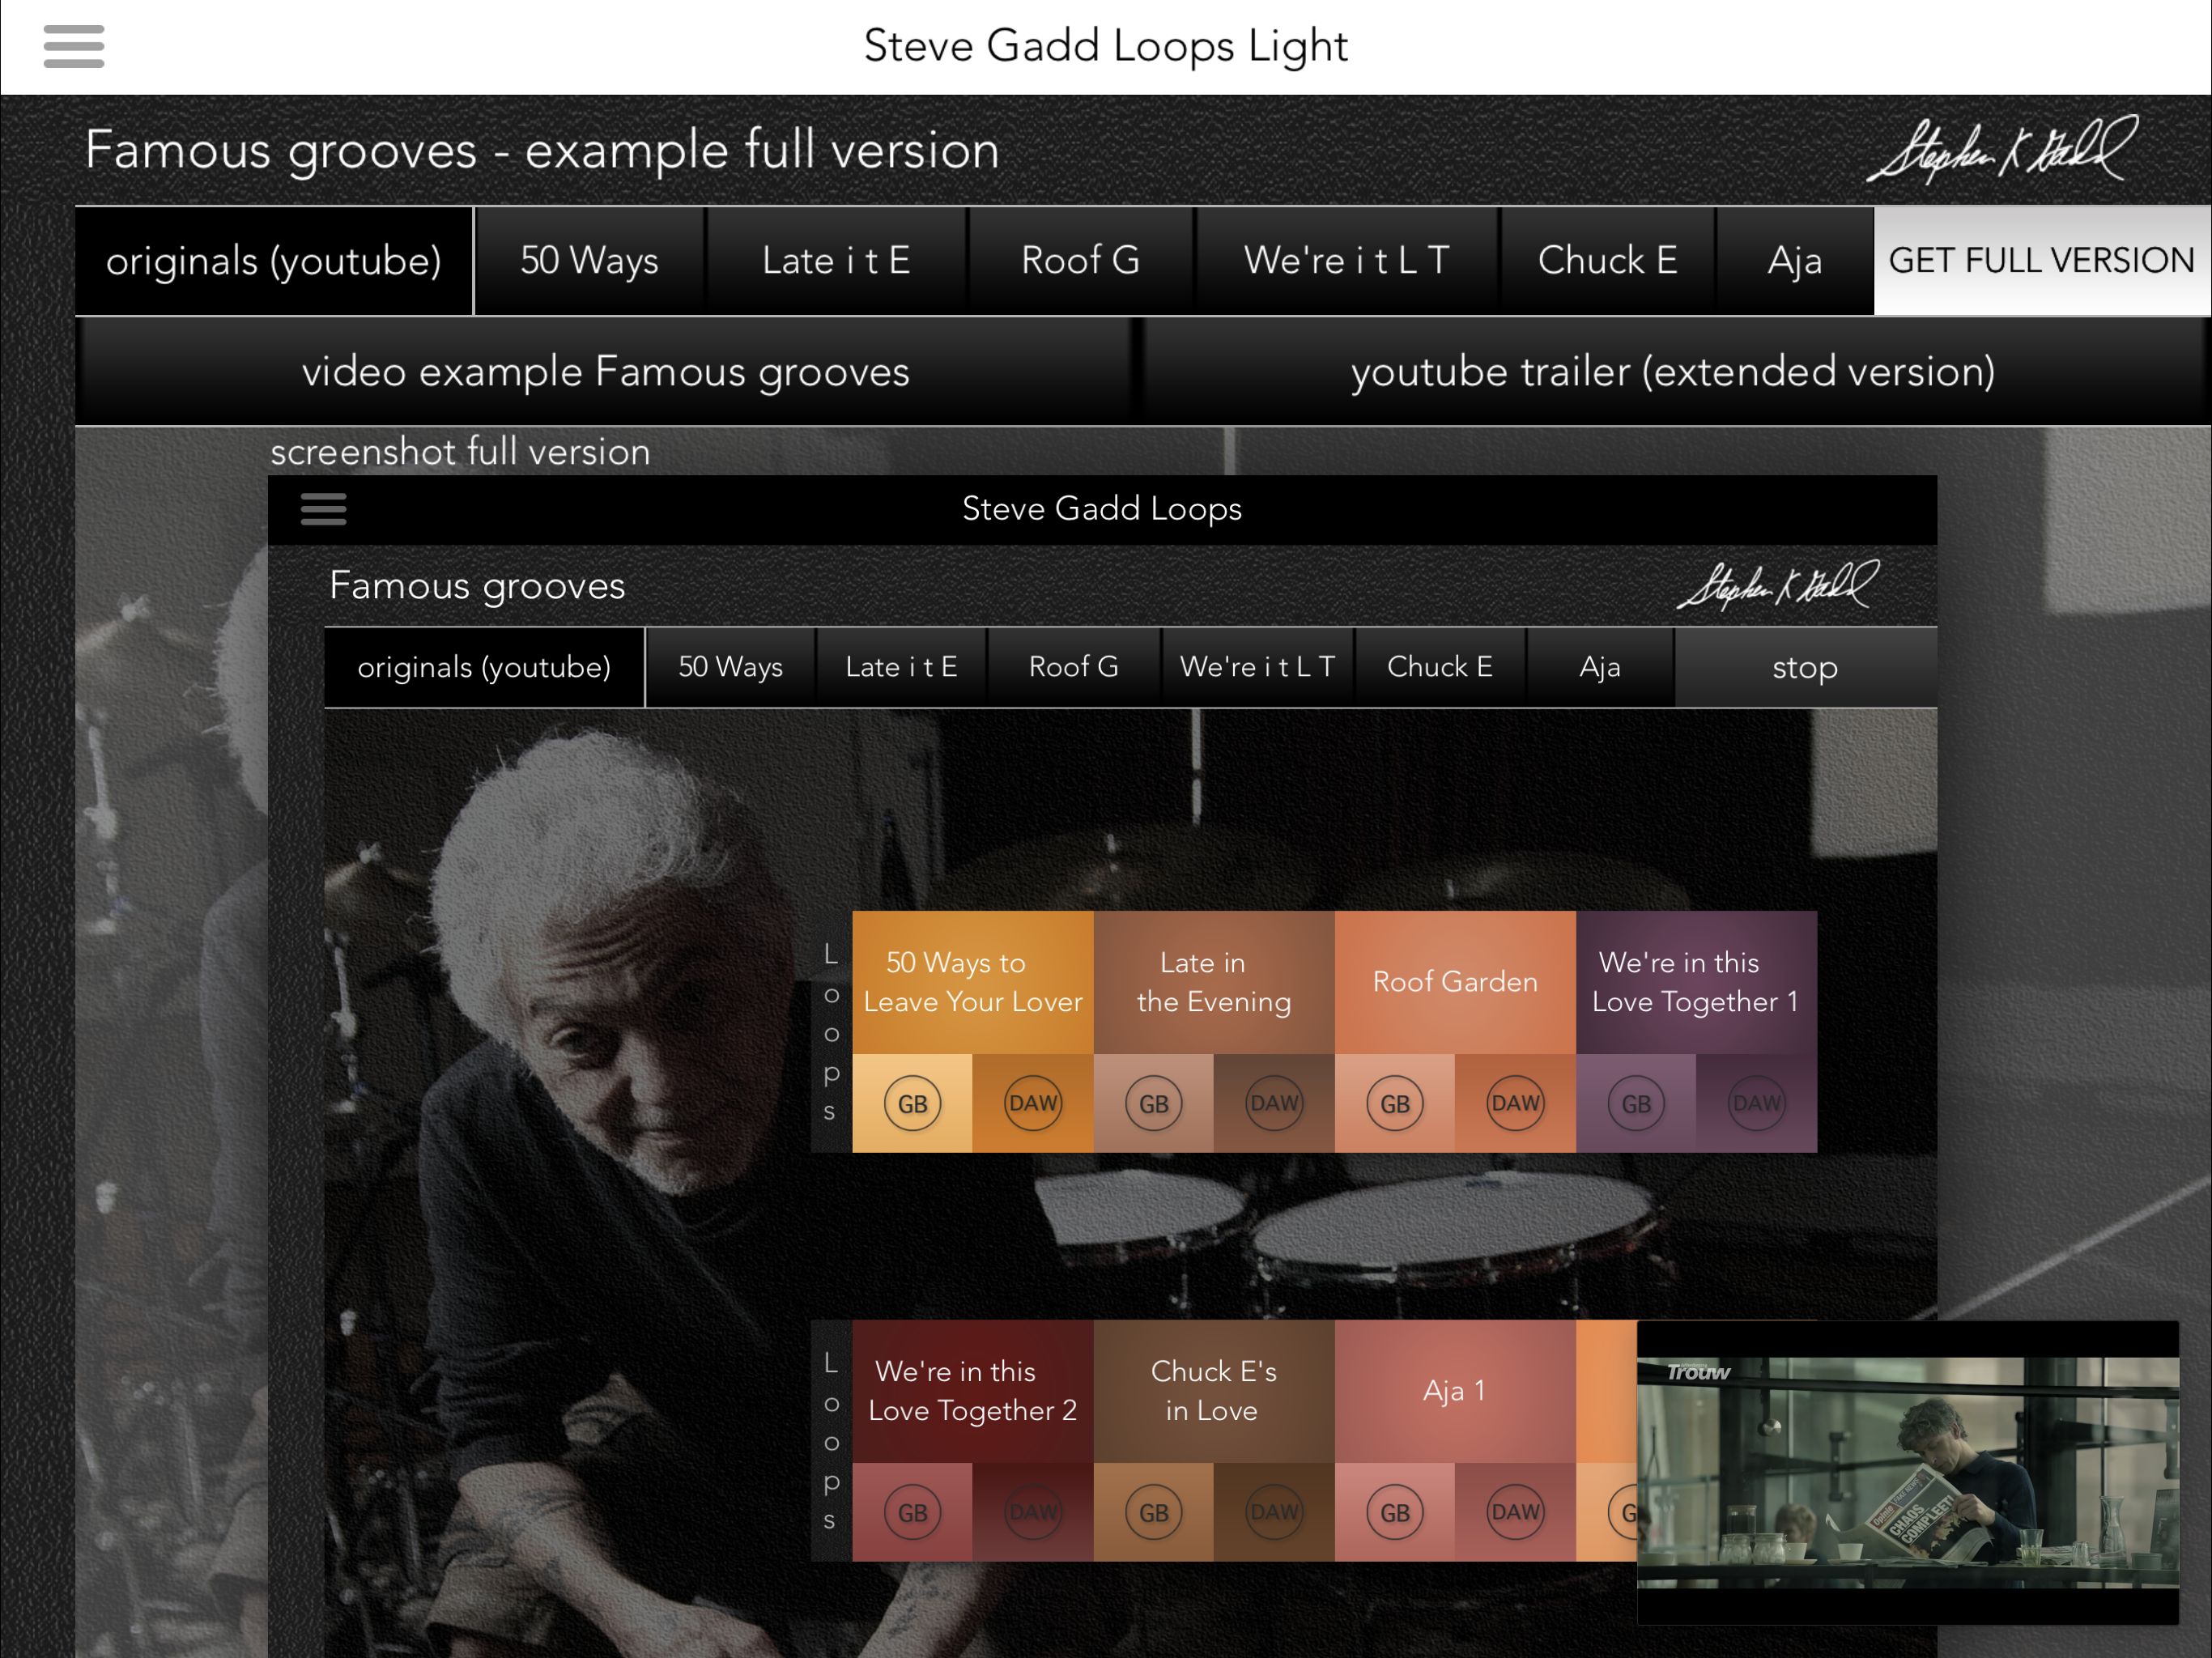
Task: Tap the DAW button under Late in the Evening
Action: pos(1275,1104)
